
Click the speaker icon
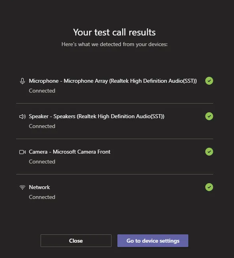click(x=22, y=117)
